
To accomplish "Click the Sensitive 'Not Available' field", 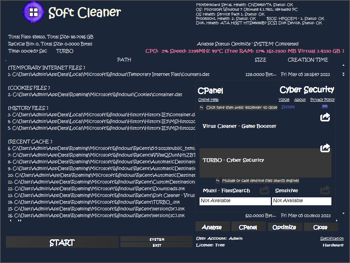I will (302, 201).
